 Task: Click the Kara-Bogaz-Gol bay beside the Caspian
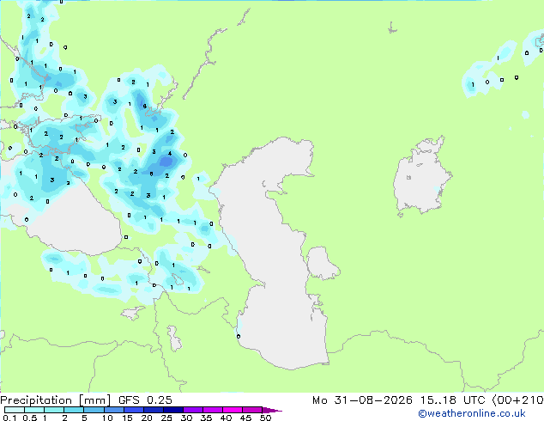[x=322, y=263]
